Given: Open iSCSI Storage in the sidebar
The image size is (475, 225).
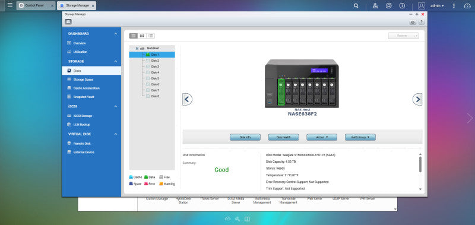Looking at the screenshot, I should (x=91, y=116).
